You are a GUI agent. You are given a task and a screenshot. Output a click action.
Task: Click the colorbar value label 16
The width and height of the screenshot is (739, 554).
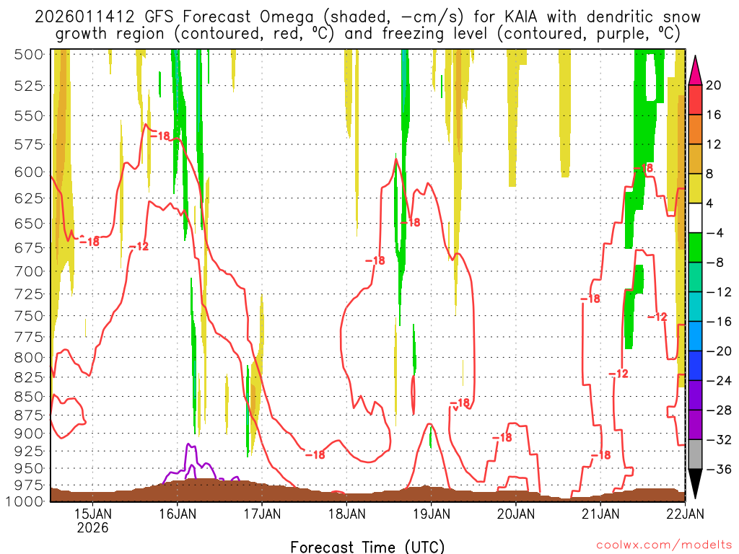[x=713, y=115]
